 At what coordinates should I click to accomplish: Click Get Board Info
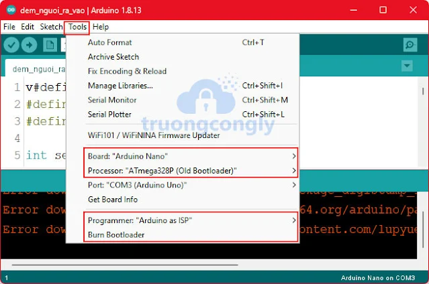click(183, 200)
